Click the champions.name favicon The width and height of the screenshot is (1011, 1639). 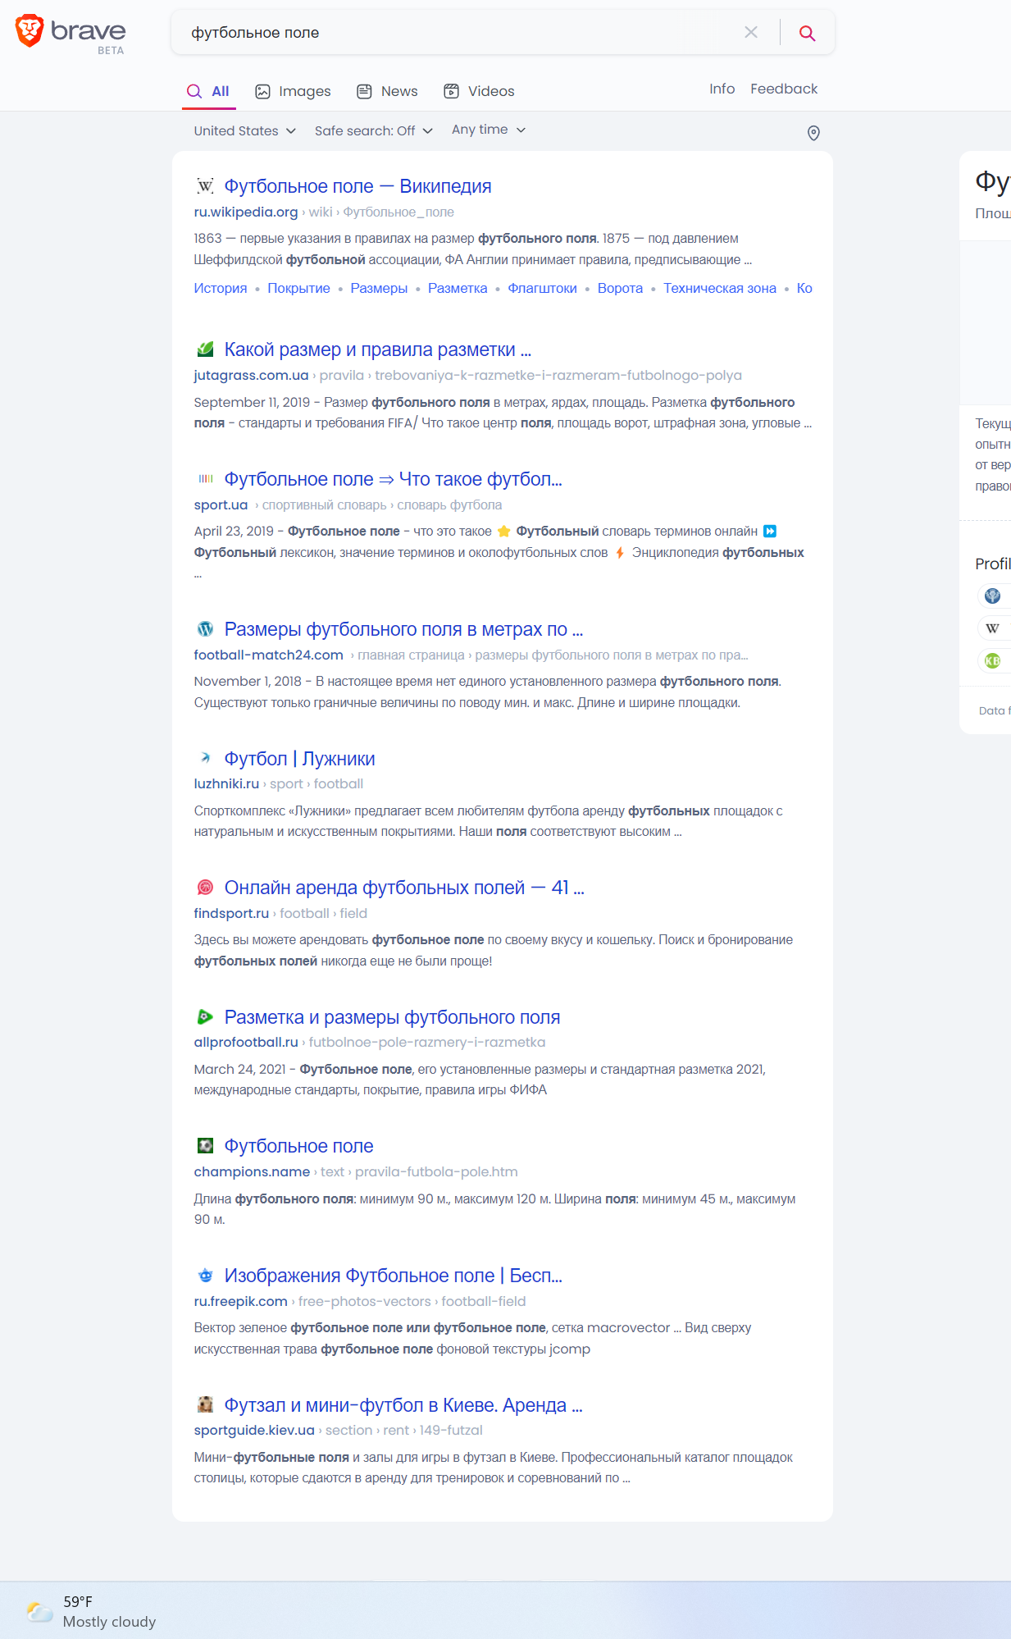(x=205, y=1145)
